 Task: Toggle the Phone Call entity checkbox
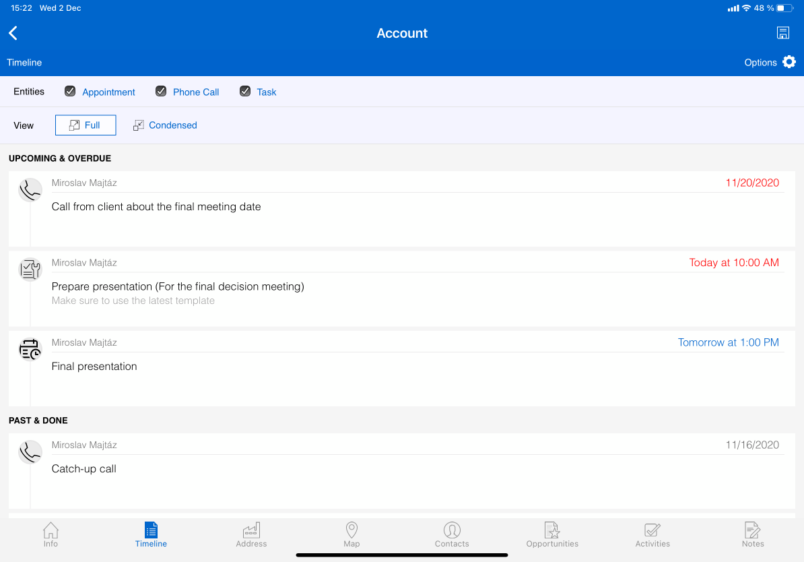click(x=161, y=92)
